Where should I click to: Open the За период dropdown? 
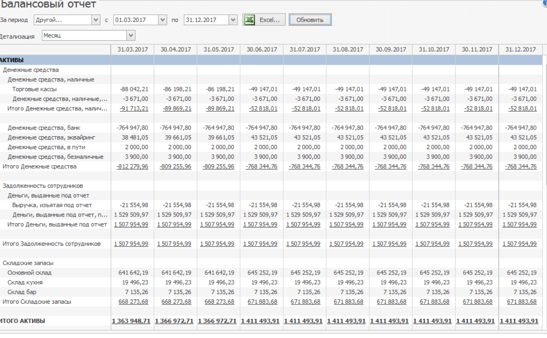pyautogui.click(x=95, y=20)
